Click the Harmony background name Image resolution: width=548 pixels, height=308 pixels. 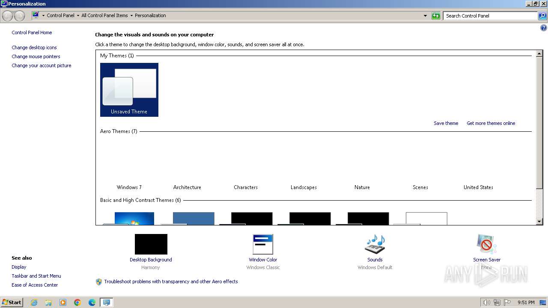point(150,267)
